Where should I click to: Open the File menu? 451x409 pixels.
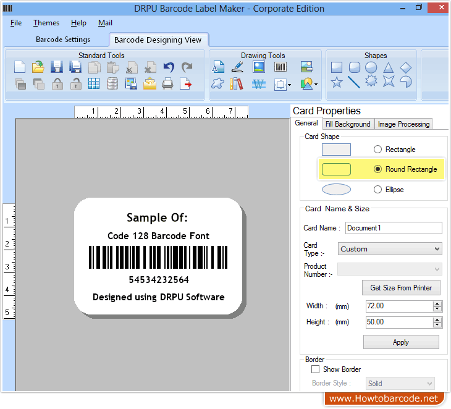16,23
